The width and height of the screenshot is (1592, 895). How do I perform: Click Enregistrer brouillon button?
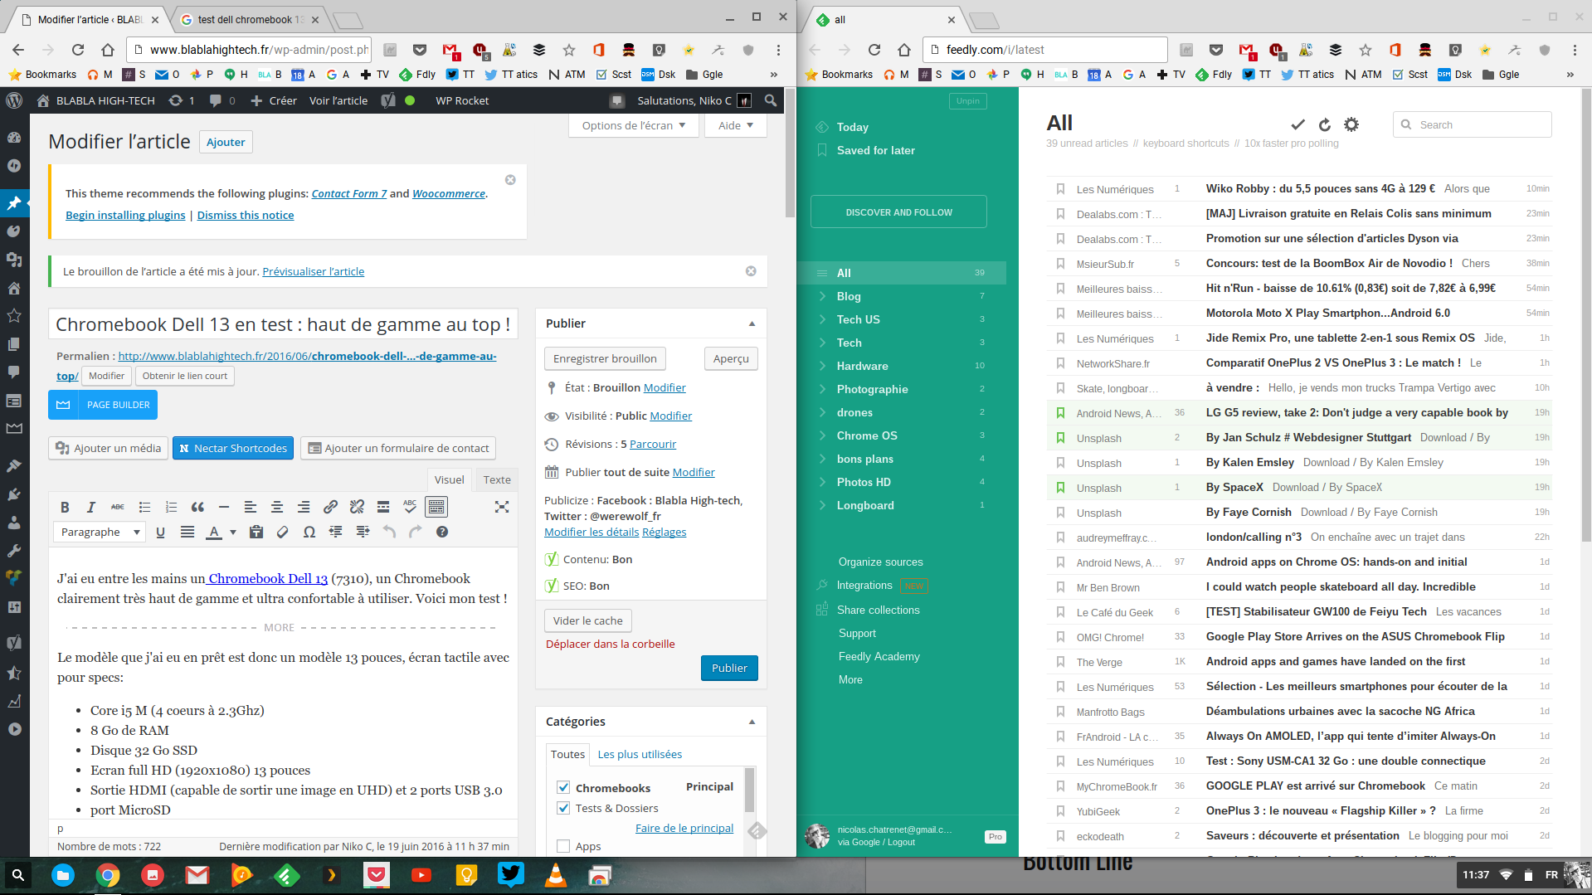point(605,358)
